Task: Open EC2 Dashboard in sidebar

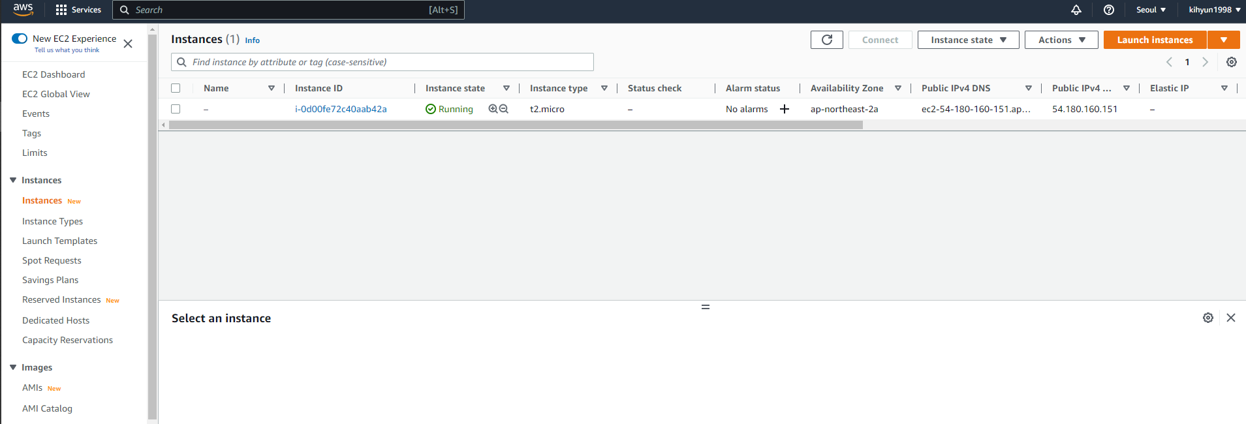Action: coord(54,74)
